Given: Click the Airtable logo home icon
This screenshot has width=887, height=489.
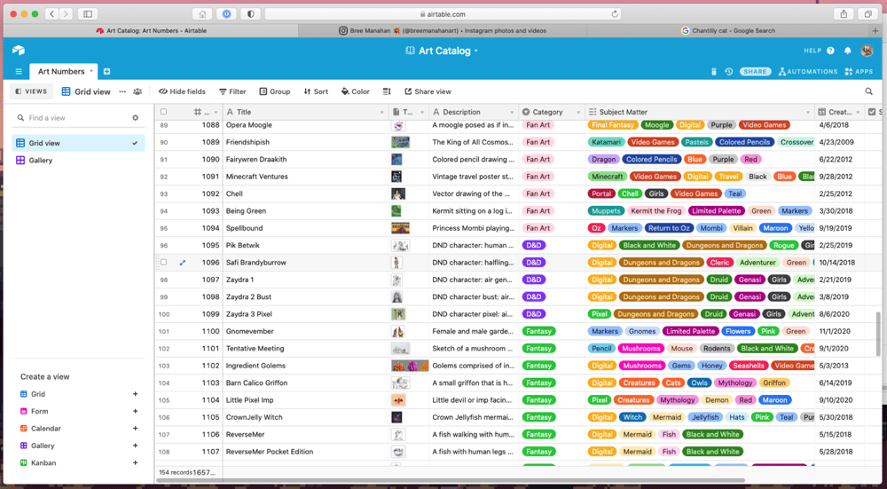Looking at the screenshot, I should tap(18, 51).
